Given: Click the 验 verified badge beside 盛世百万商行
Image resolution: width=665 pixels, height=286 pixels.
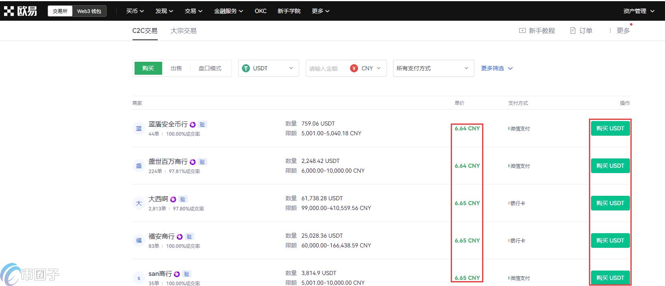Looking at the screenshot, I should (x=202, y=162).
